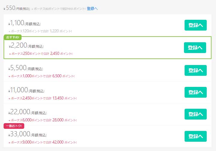216x151 pixels.
Task: Register for the ¥1,100 monthly plan
Action: 195,25
